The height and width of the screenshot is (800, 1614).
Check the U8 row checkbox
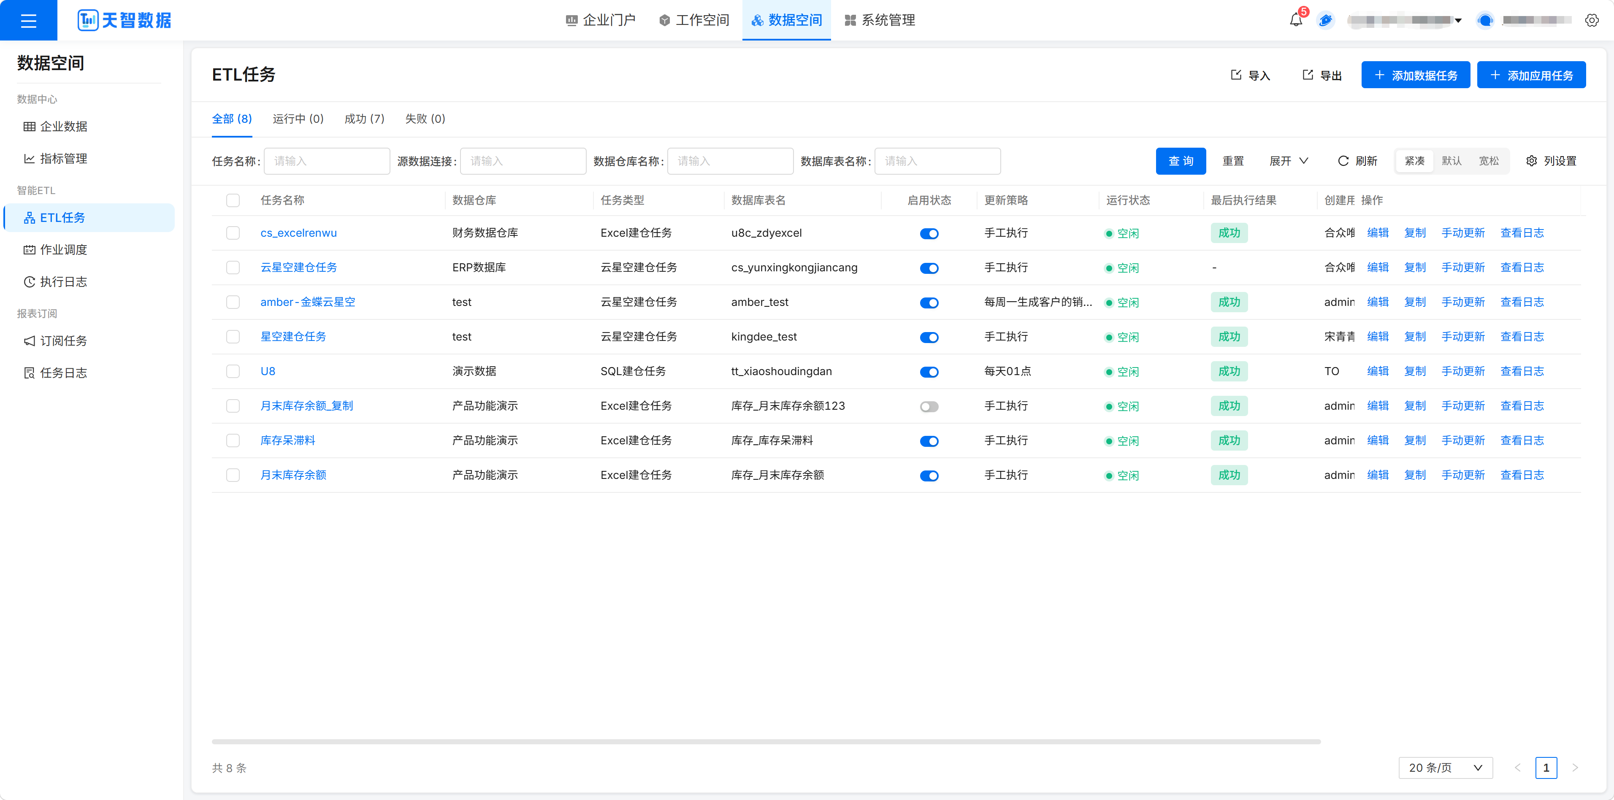pos(233,371)
